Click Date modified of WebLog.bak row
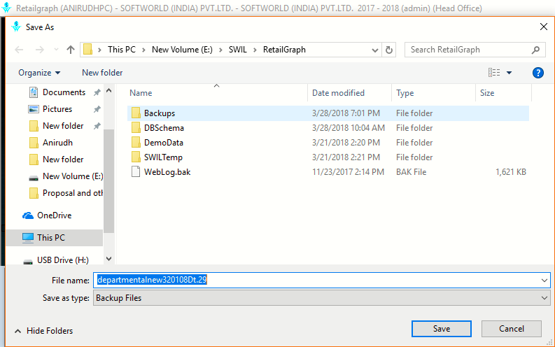 click(x=348, y=172)
